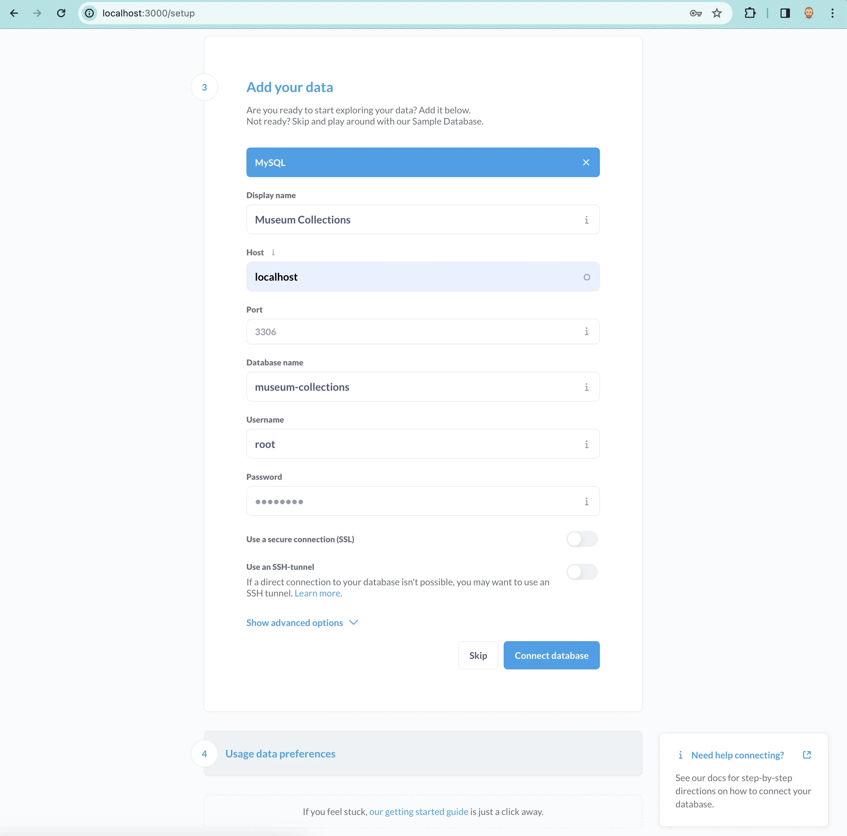This screenshot has height=836, width=847.
Task: Click the Database name info icon
Action: pyautogui.click(x=586, y=387)
